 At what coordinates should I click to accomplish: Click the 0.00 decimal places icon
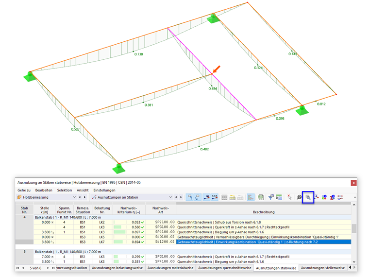(x=279, y=197)
